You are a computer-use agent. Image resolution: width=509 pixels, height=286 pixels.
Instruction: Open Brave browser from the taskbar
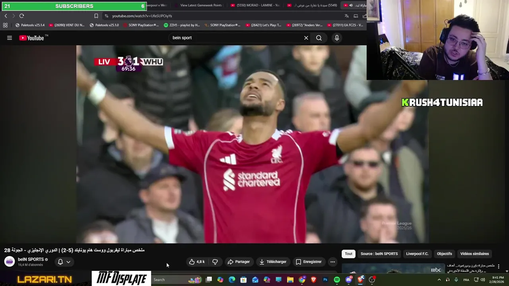[x=313, y=280]
